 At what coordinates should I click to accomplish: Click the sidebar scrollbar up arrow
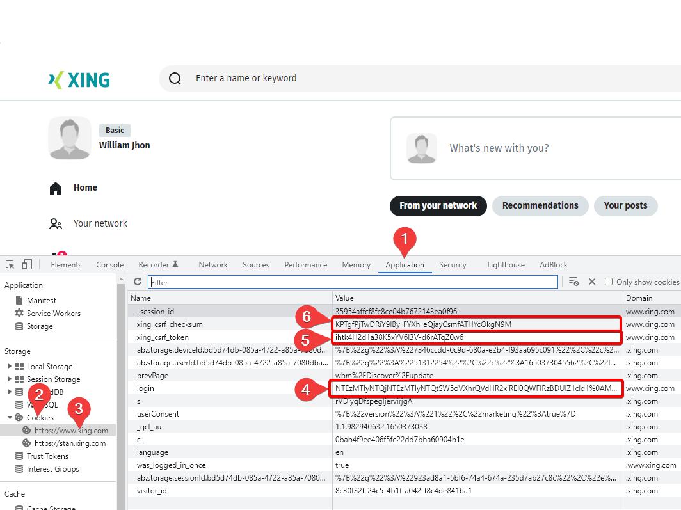(x=121, y=279)
